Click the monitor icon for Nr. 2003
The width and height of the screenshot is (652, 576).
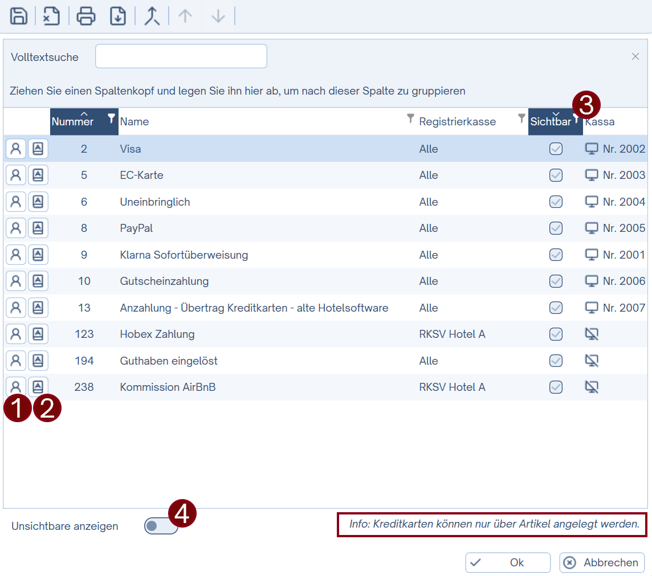(592, 175)
